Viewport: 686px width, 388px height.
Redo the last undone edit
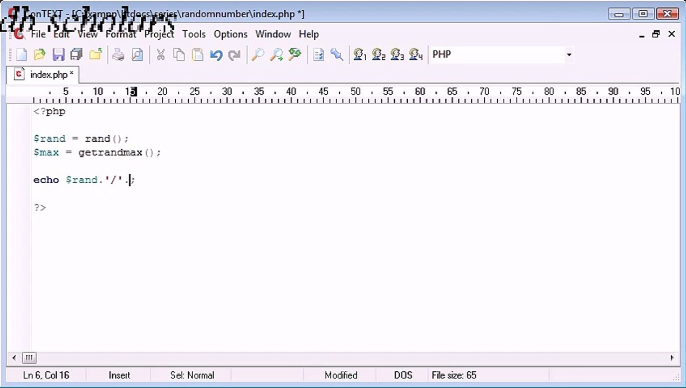click(234, 54)
